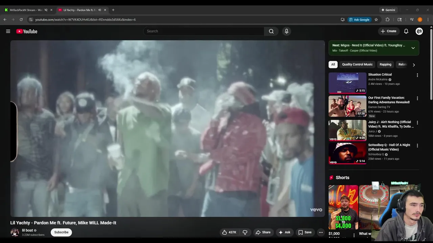This screenshot has height=243, width=433.
Task: Click the browser address bar URL
Action: tap(86, 20)
